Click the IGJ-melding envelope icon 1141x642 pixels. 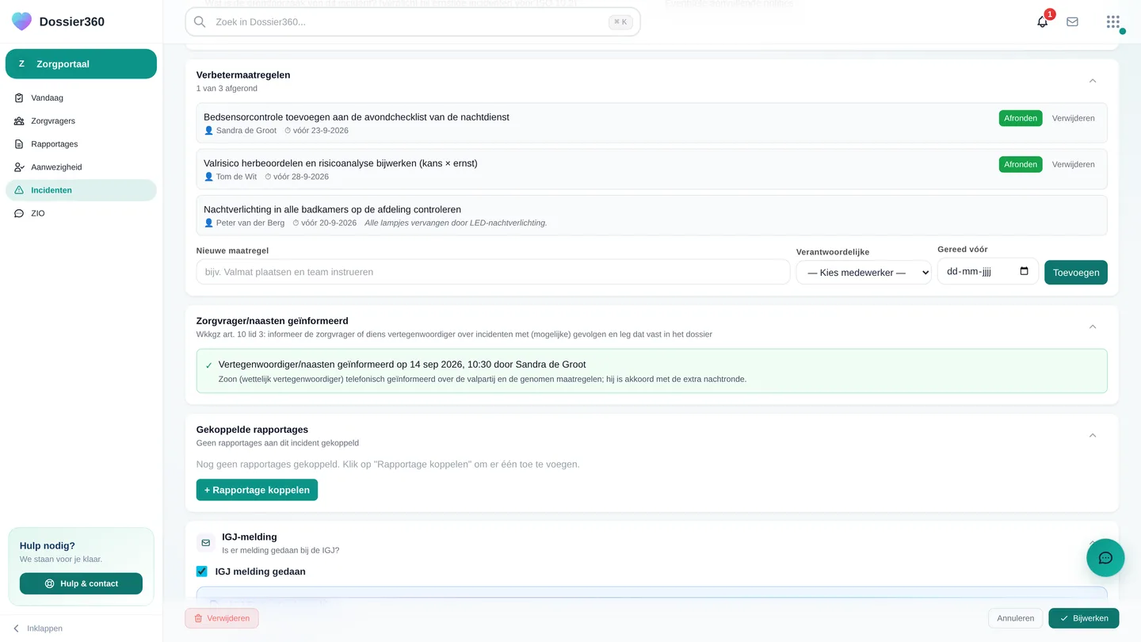point(206,543)
